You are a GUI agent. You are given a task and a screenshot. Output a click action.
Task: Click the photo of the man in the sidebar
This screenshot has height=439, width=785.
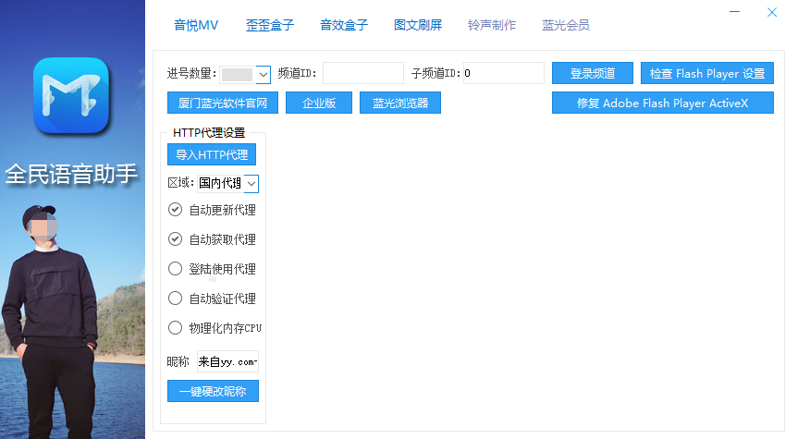[x=51, y=321]
